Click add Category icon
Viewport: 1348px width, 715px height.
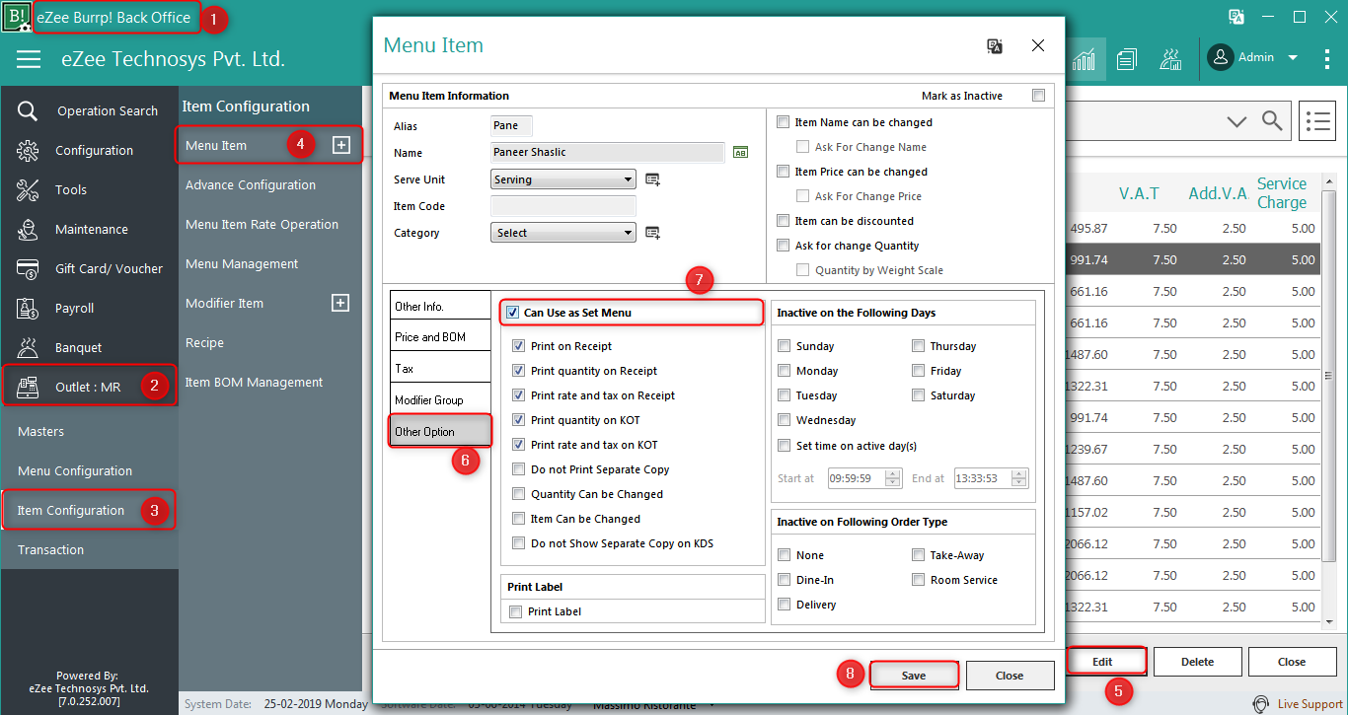coord(652,233)
